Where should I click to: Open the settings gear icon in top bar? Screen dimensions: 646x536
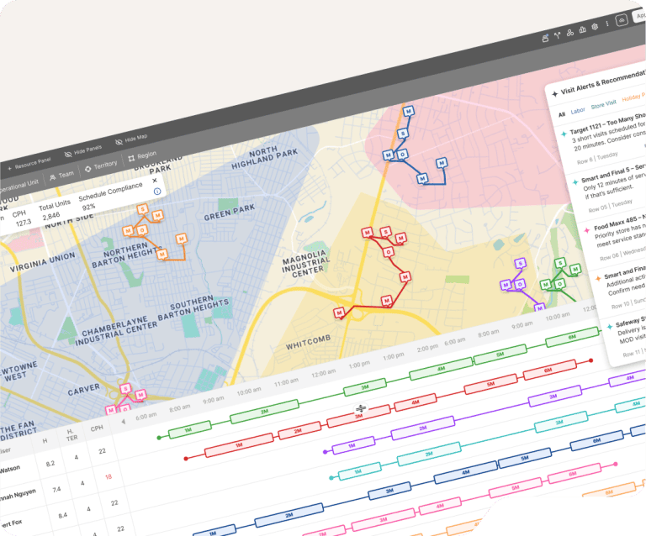tap(595, 27)
